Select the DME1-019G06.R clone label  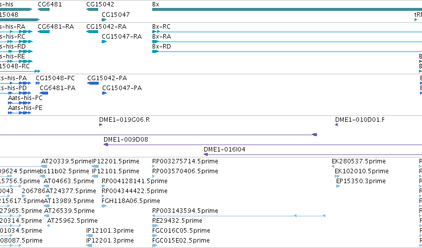pos(124,120)
